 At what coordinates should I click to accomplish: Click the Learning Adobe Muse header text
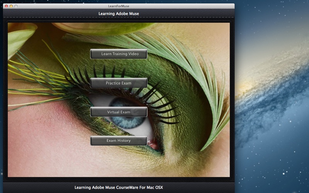click(x=119, y=14)
